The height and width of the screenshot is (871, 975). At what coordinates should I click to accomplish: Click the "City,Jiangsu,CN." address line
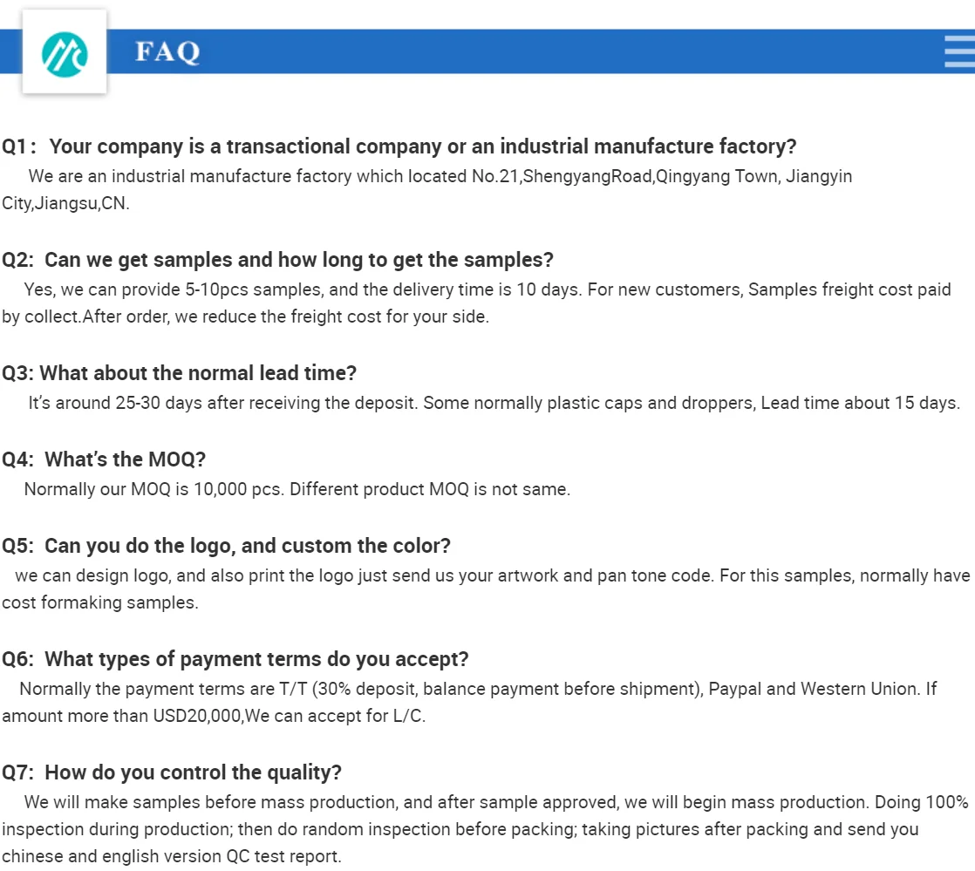[x=65, y=204]
